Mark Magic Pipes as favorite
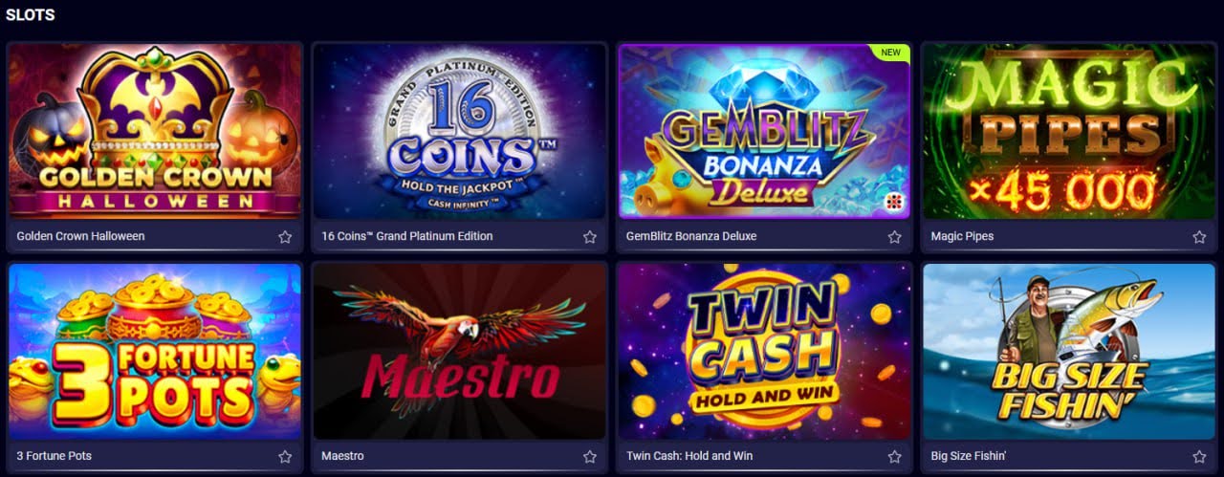The height and width of the screenshot is (477, 1224). tap(1199, 236)
